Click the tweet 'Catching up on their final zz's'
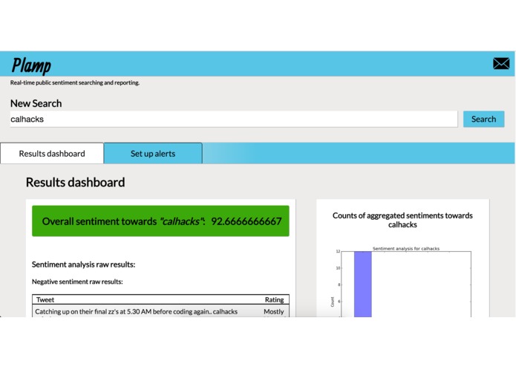Viewport: 516px width, 367px height. [x=137, y=312]
